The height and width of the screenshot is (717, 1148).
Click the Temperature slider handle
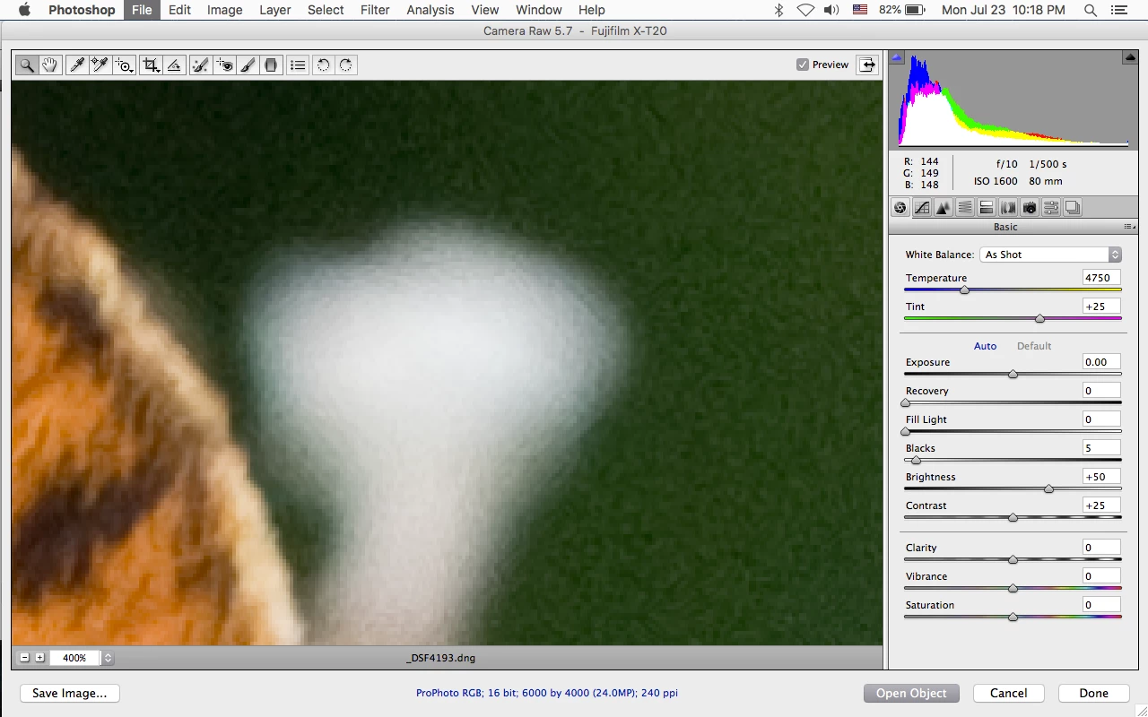[x=964, y=290]
